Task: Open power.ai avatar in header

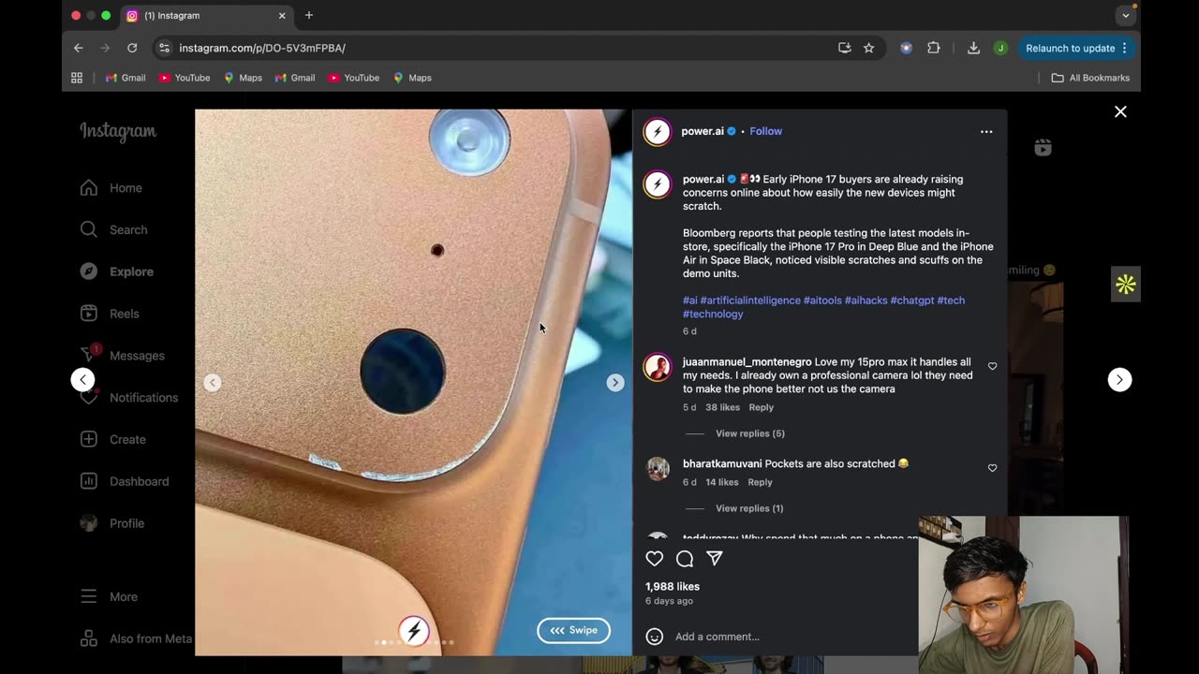Action: coord(658,132)
